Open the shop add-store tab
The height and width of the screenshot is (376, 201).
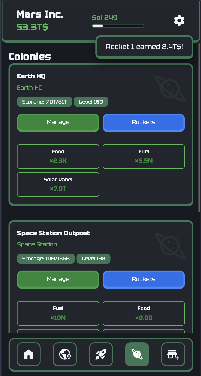click(173, 354)
